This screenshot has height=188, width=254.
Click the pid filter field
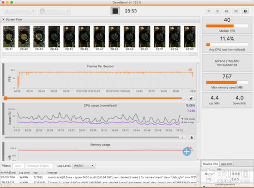pos(18,166)
